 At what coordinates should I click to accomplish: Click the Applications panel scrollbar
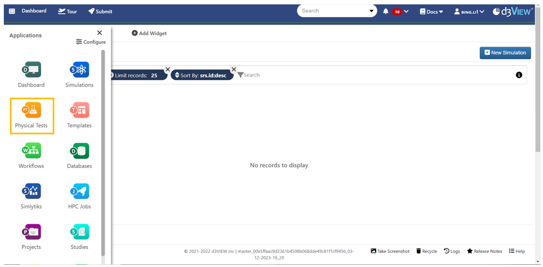[x=103, y=152]
